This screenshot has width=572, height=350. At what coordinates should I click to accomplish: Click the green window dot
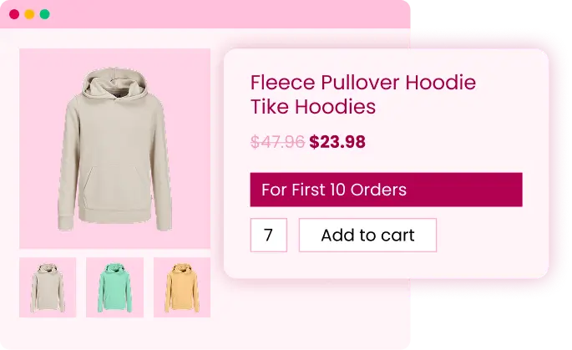pyautogui.click(x=45, y=14)
